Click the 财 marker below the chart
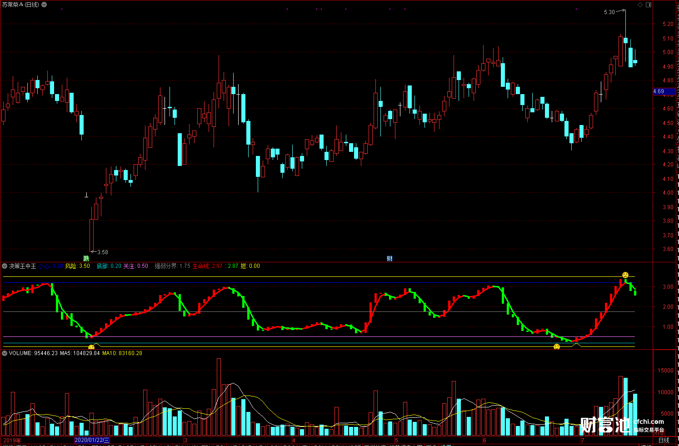 click(389, 258)
